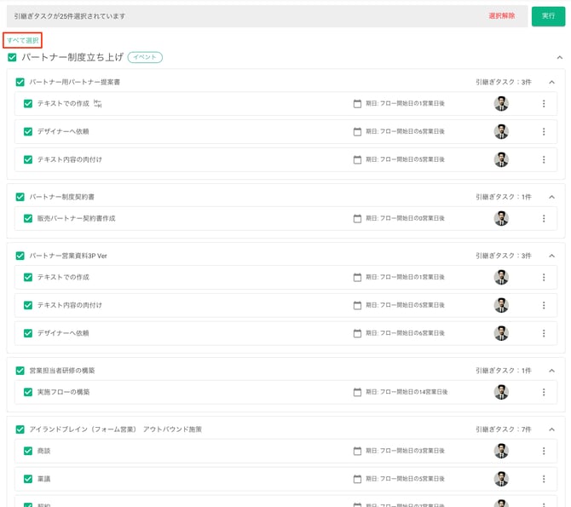Collapse the パートナー制度立ち上げ event section

[560, 58]
